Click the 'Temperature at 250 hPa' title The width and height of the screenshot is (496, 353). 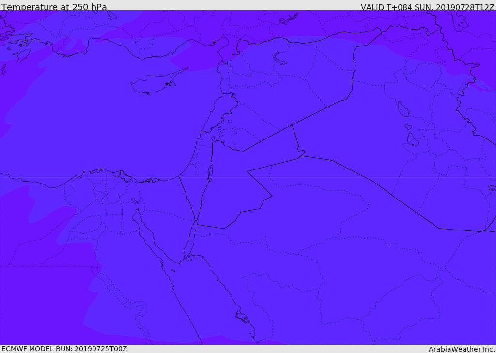pos(54,7)
